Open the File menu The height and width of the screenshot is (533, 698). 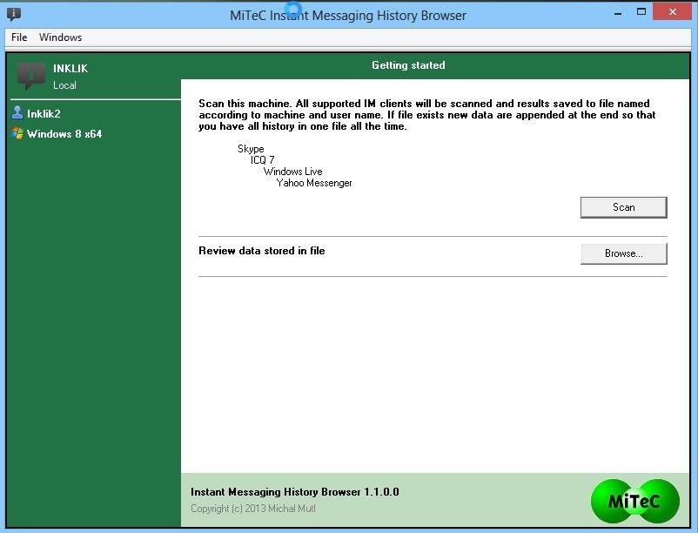click(19, 37)
